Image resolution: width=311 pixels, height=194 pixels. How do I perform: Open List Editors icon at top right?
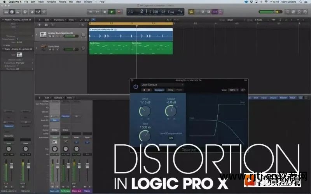point(287,12)
